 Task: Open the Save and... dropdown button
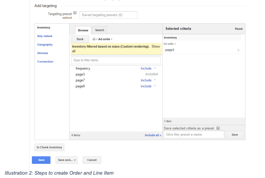[66, 160]
